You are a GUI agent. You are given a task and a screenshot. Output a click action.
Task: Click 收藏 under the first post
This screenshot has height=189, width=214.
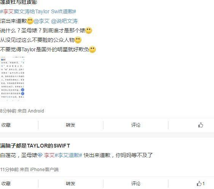pyautogui.click(x=6, y=125)
